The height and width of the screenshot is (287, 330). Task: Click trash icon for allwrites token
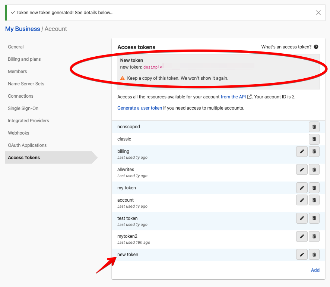coord(314,170)
